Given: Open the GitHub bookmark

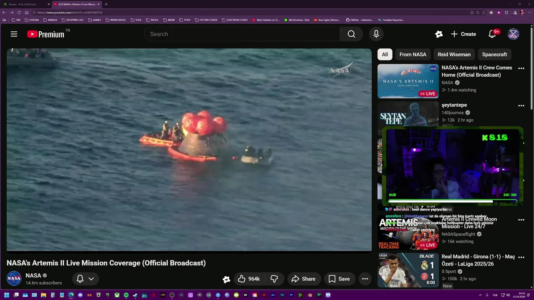Looking at the screenshot, I should 360,20.
